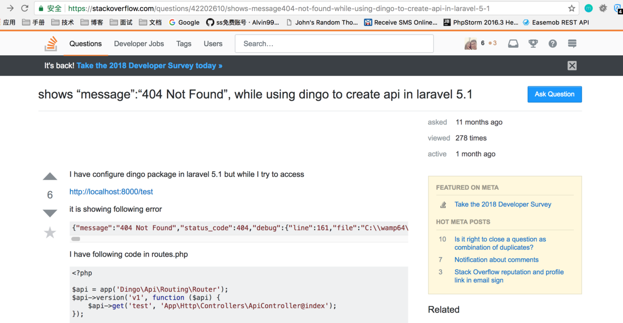Downvote the question
The image size is (623, 323).
coord(50,213)
